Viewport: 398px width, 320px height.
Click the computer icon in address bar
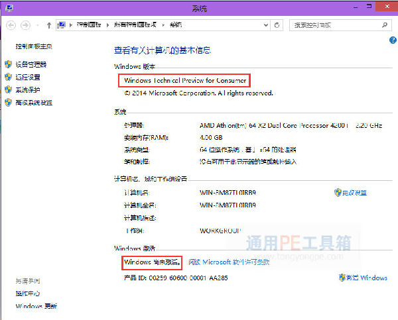coord(61,25)
